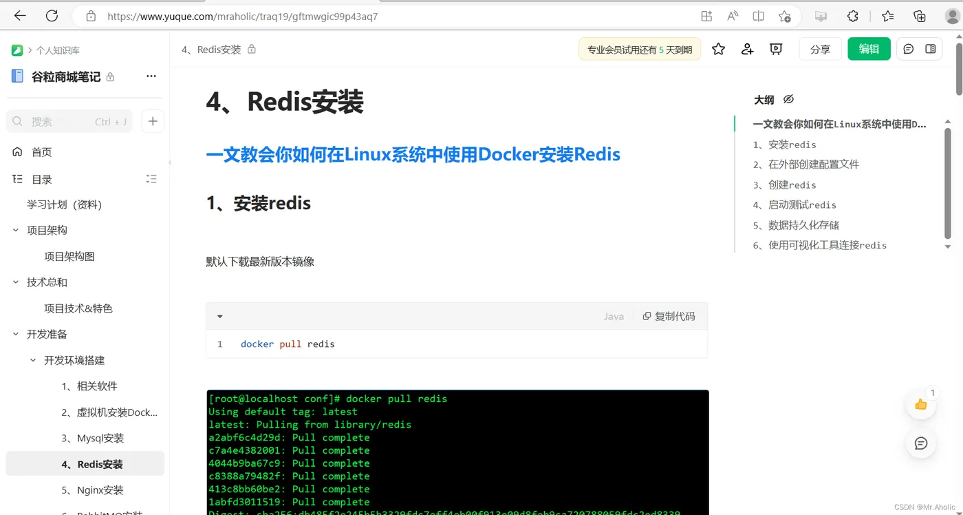This screenshot has width=963, height=515.
Task: Click the blue heading link about Docker安装Redis
Action: (413, 154)
